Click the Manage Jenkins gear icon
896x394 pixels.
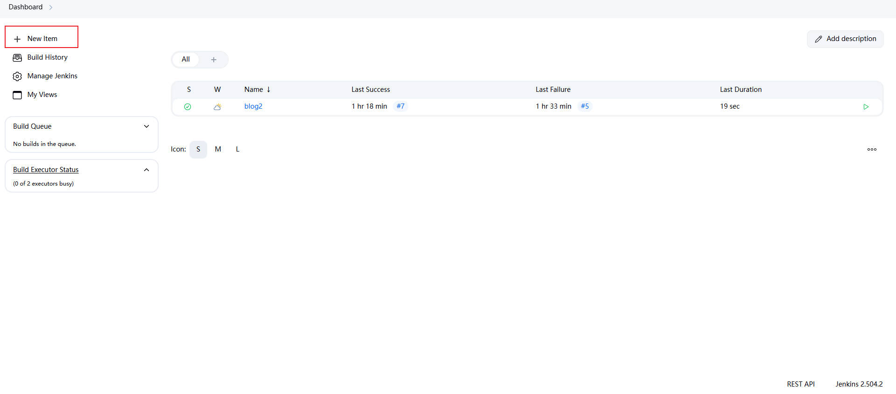coord(17,76)
